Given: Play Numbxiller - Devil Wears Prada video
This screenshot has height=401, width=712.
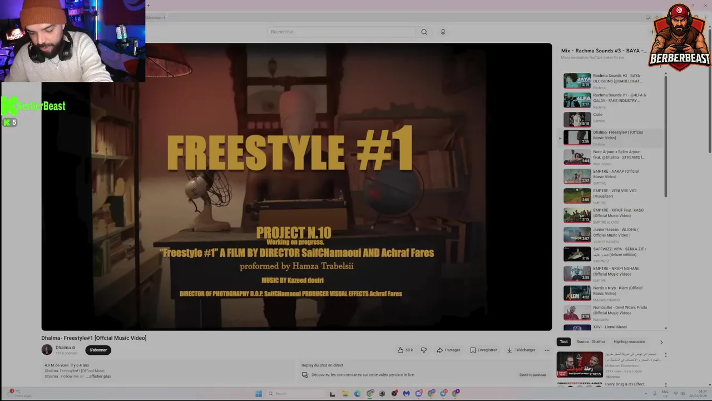Looking at the screenshot, I should tap(612, 313).
